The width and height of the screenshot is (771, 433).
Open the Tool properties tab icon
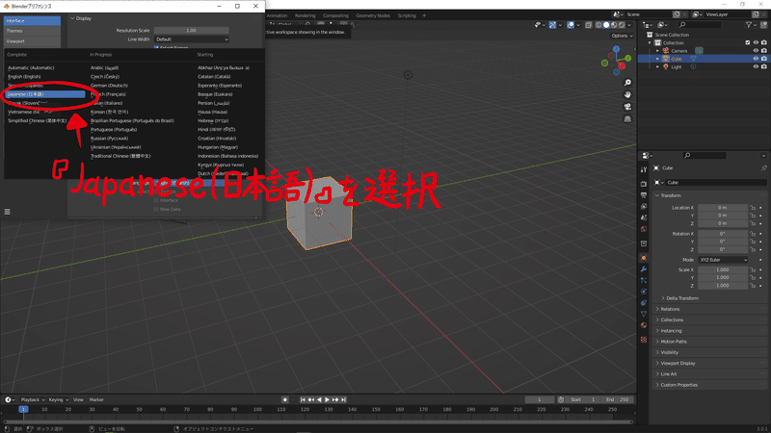tap(644, 170)
